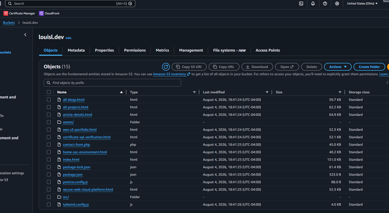Open the Info link next to louisl.dev

click(x=69, y=38)
